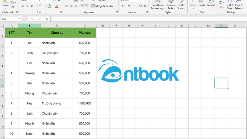Click Cancel X in formula bar
Screen dimensions: 247x139
click(32, 19)
